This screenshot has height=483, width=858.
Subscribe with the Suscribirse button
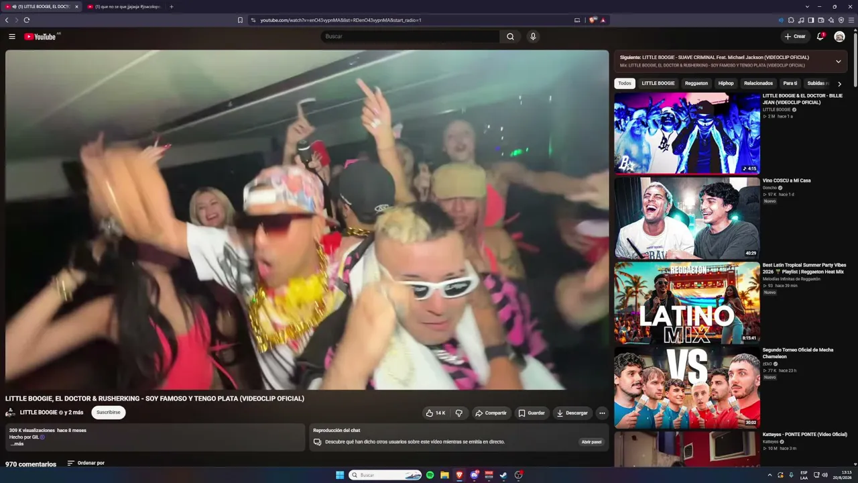coord(109,413)
